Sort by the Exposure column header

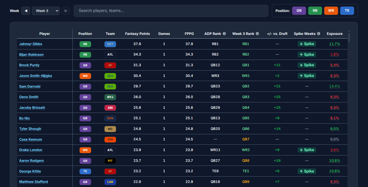point(335,34)
